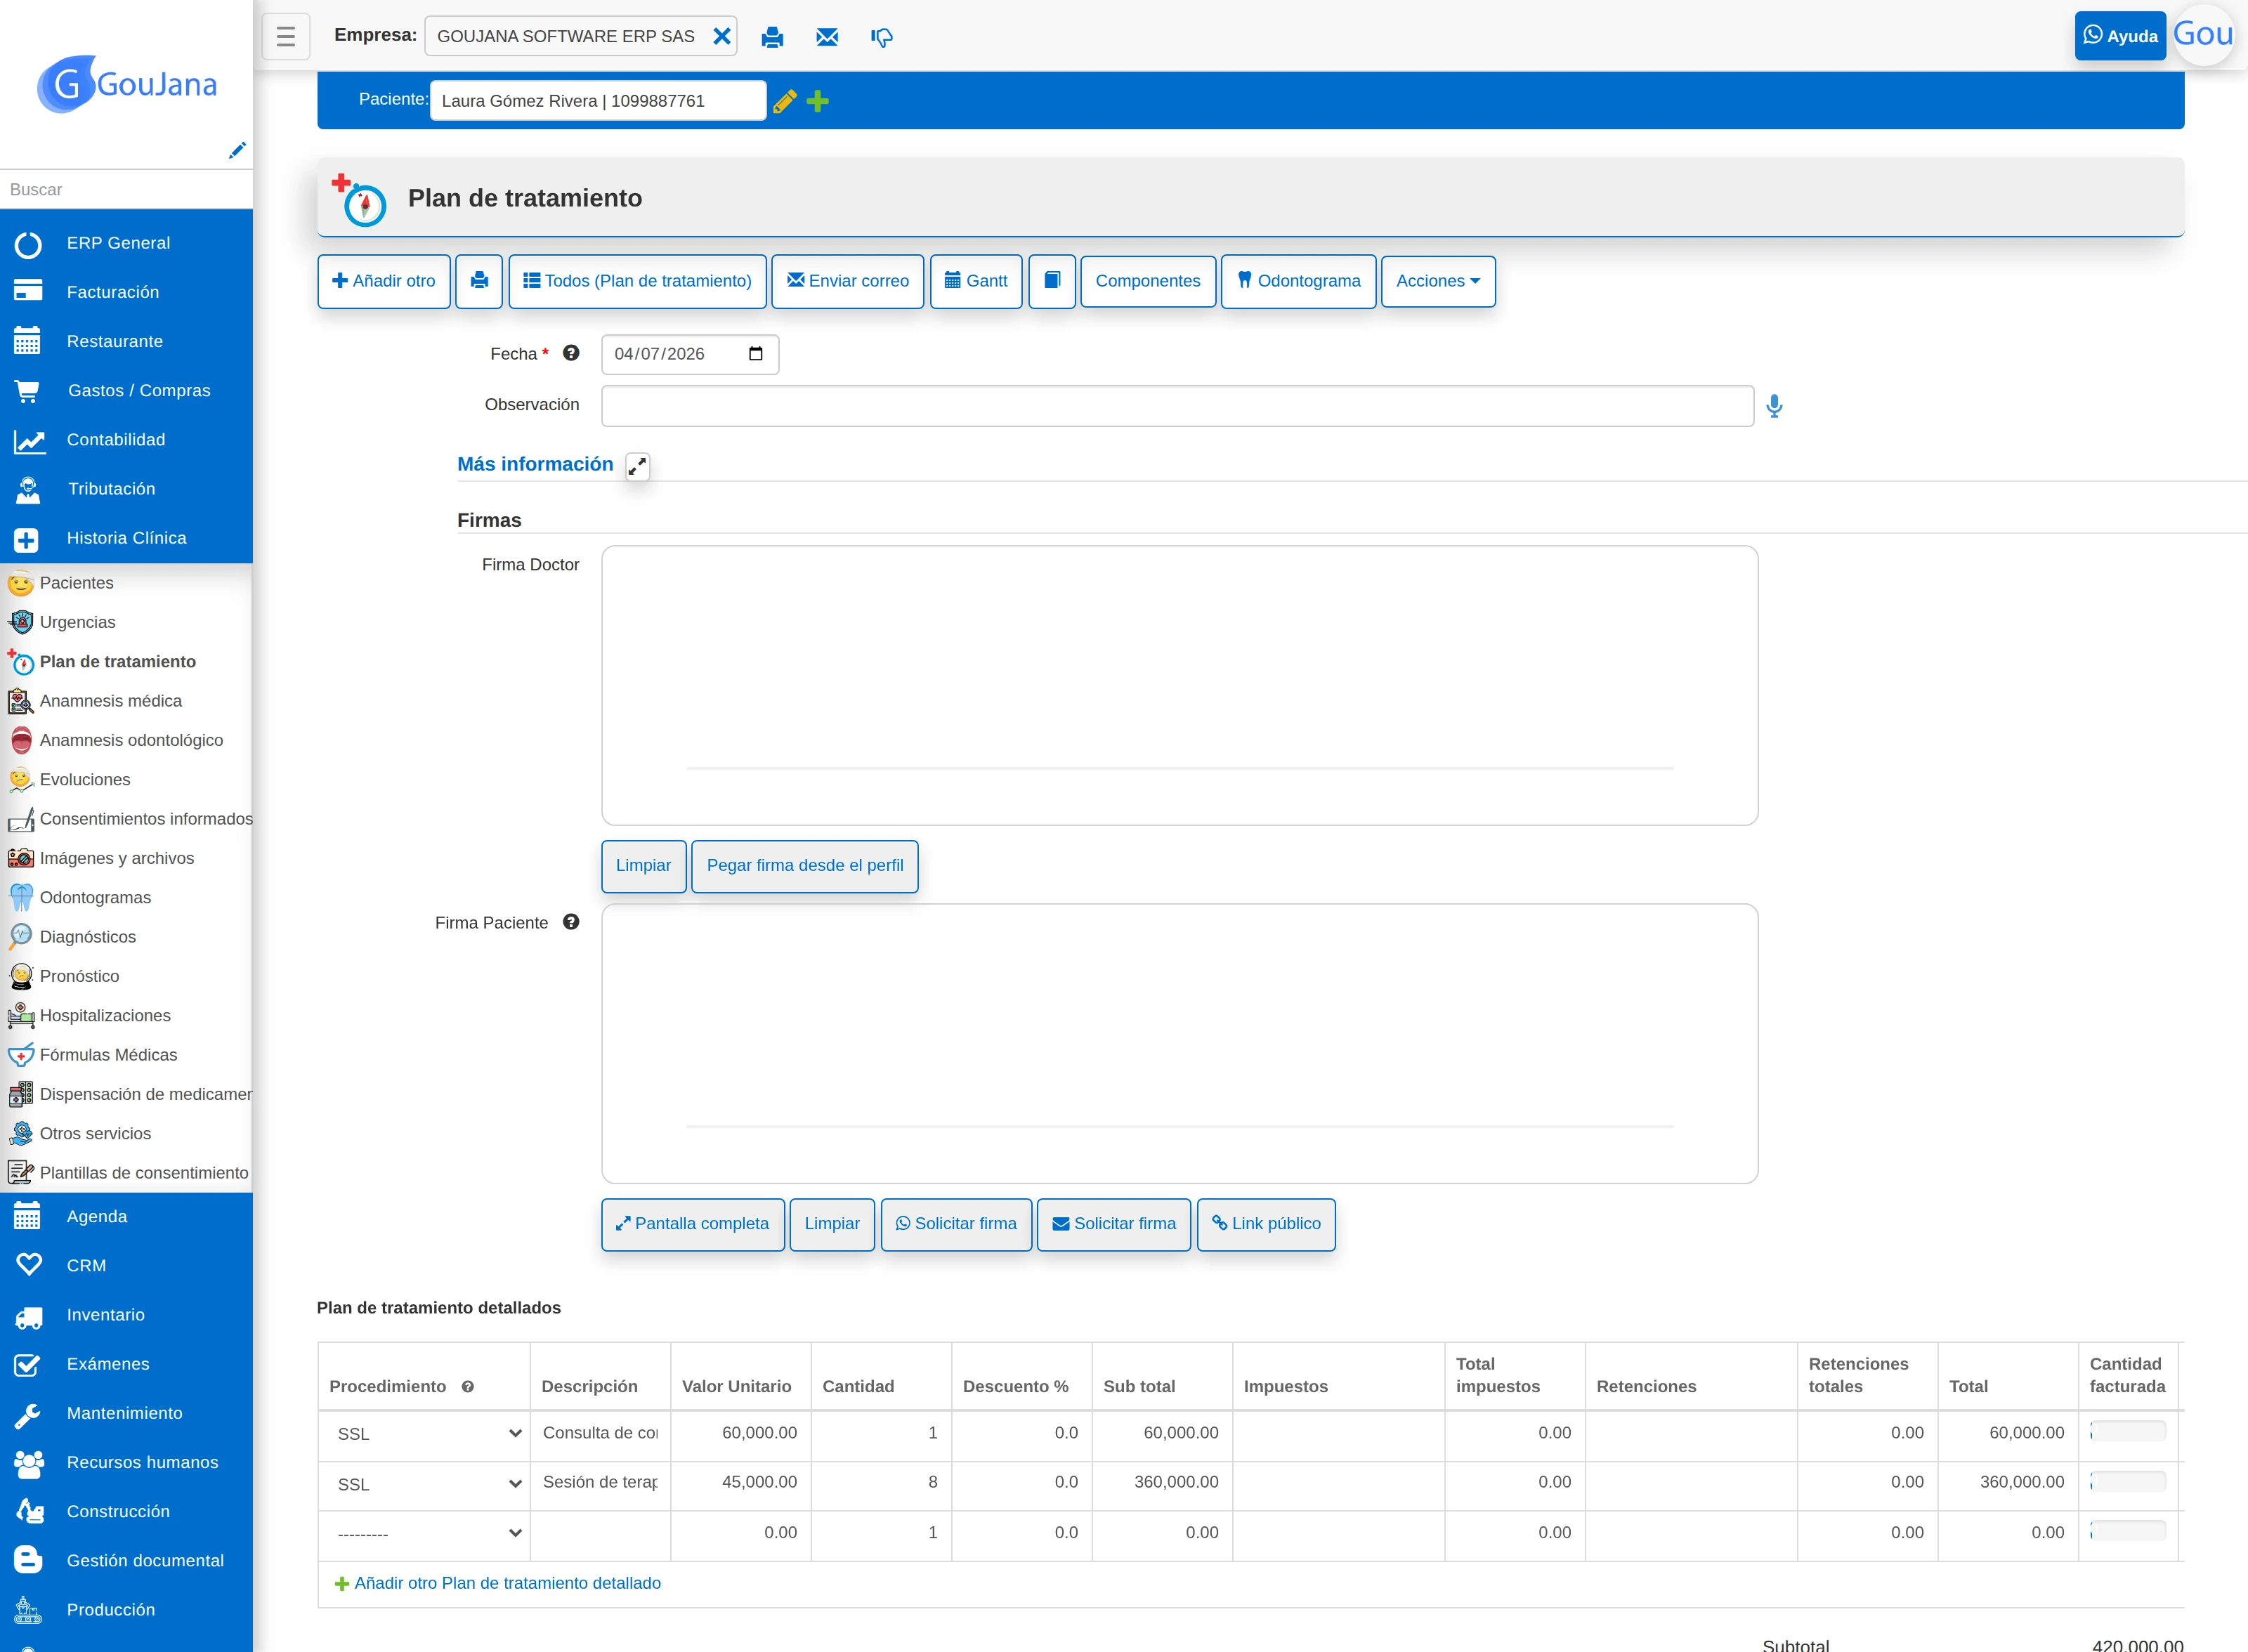Click inside the Firma Doctor signature pad
The image size is (2248, 1652).
coord(1180,685)
